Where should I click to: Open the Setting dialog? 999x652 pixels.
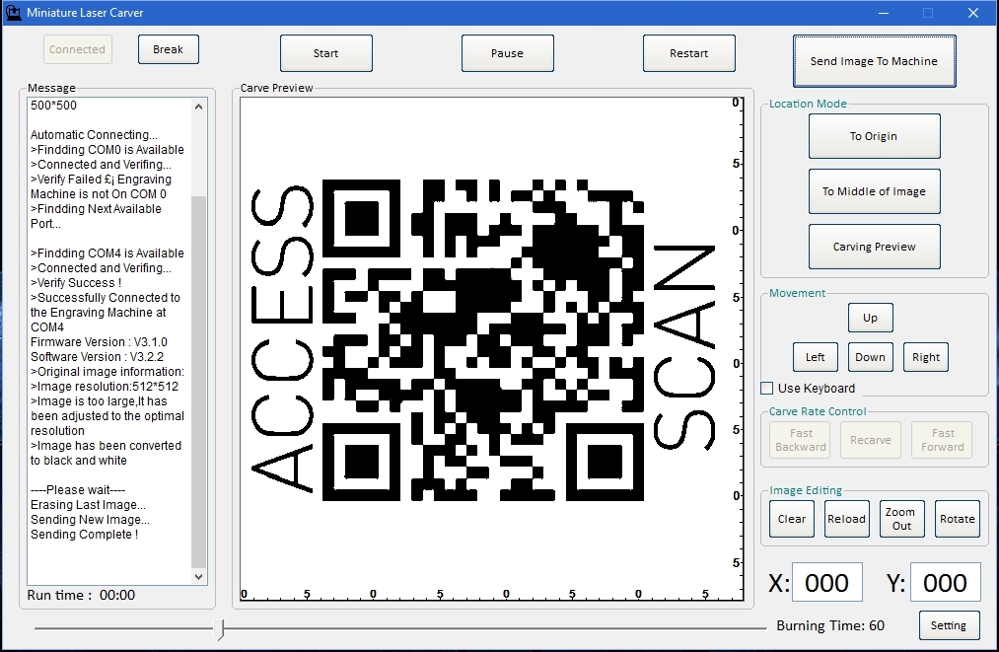(x=949, y=625)
